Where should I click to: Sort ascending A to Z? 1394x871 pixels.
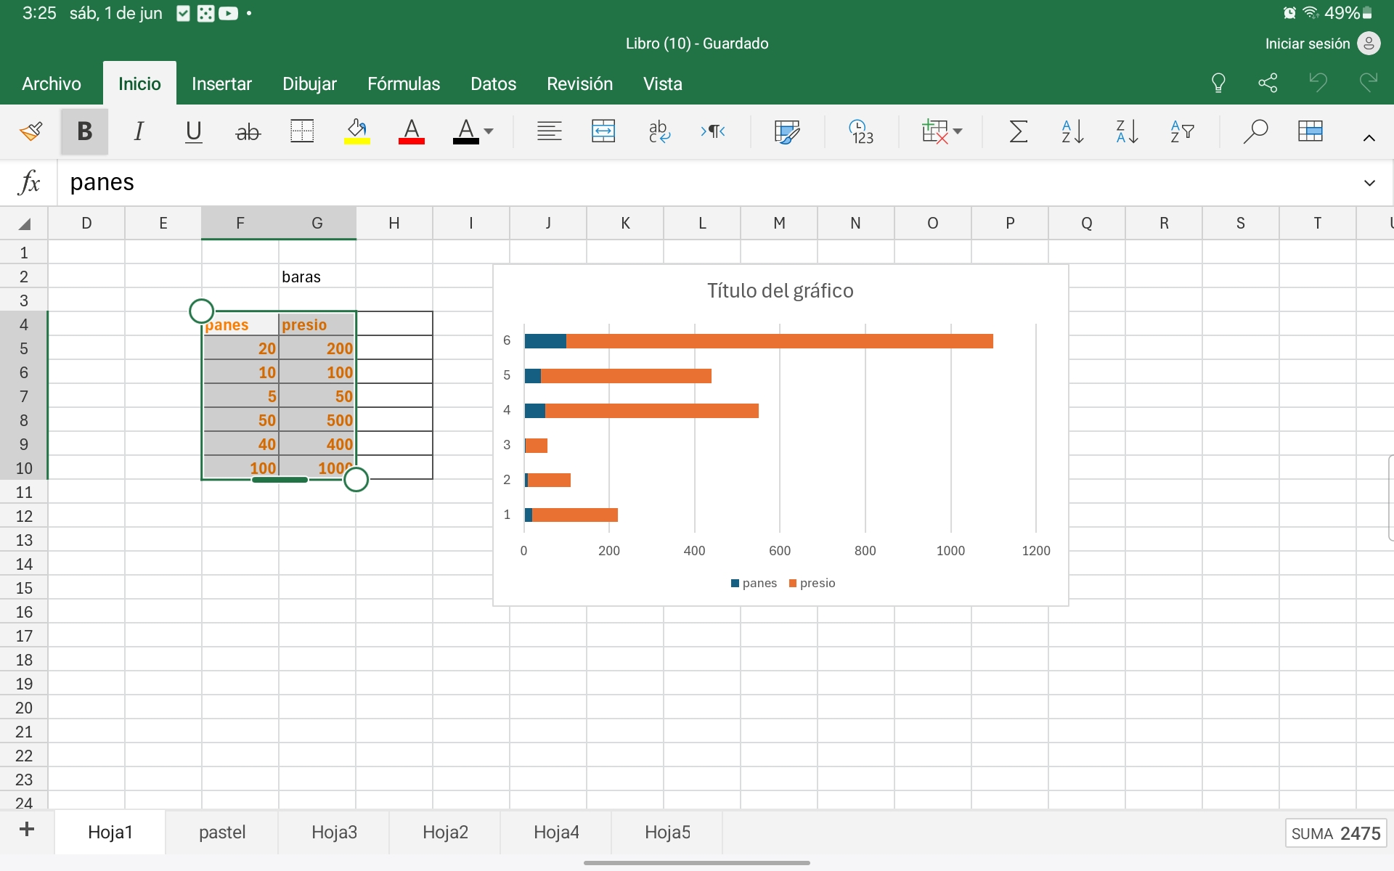point(1072,131)
